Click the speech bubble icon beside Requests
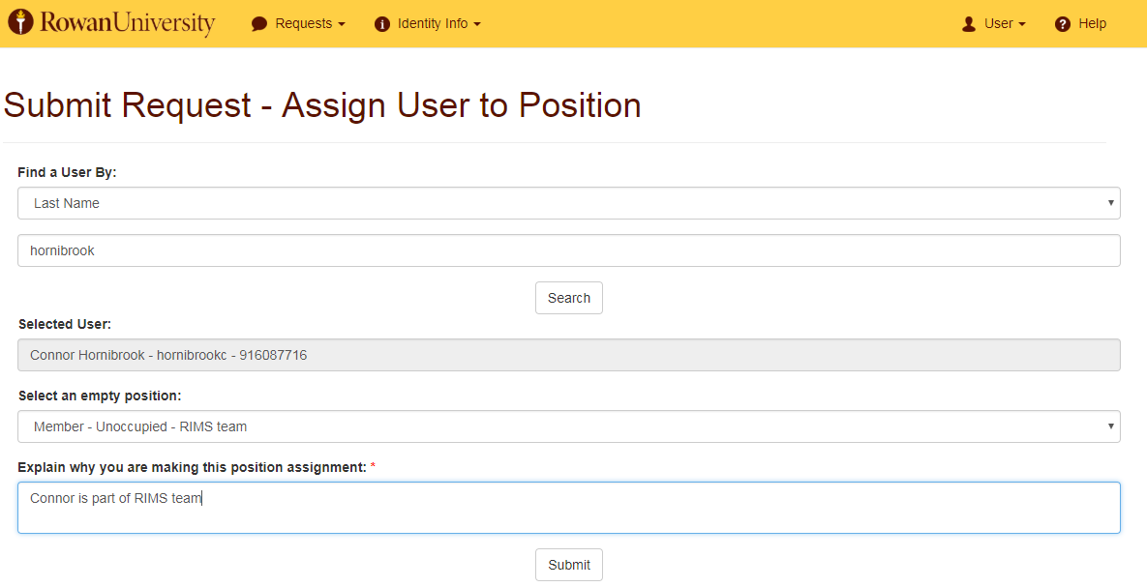Image resolution: width=1147 pixels, height=587 pixels. tap(259, 24)
